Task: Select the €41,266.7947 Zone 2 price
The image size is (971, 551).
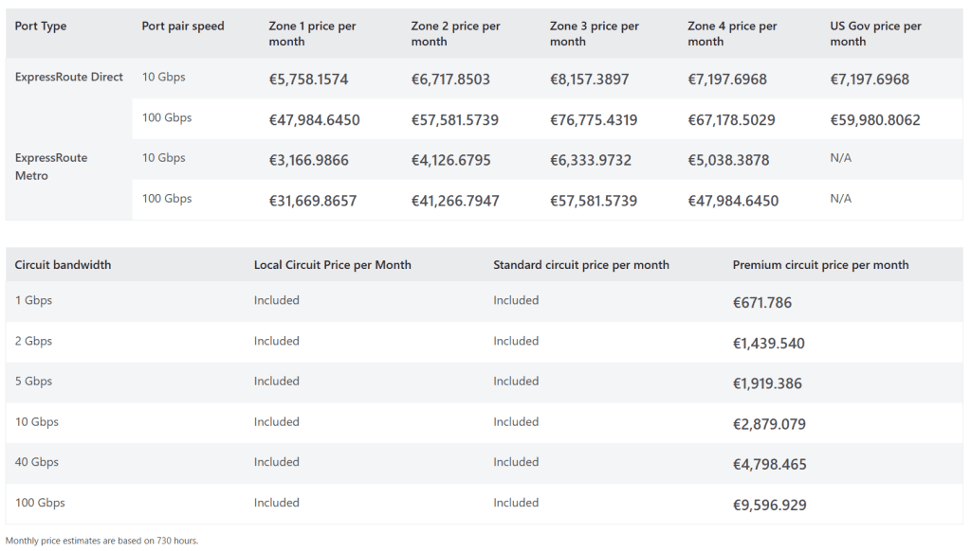Action: (x=454, y=201)
